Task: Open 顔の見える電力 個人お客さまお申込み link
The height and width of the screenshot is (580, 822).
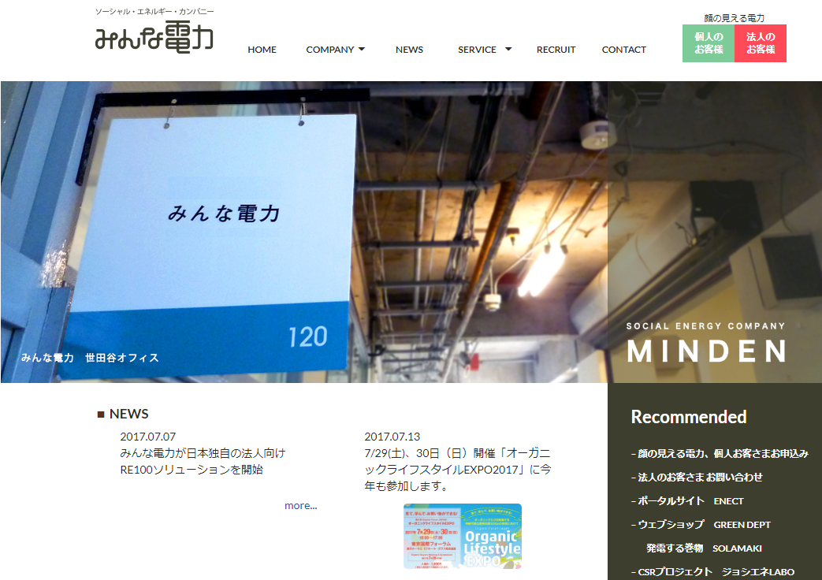Action: 720,454
